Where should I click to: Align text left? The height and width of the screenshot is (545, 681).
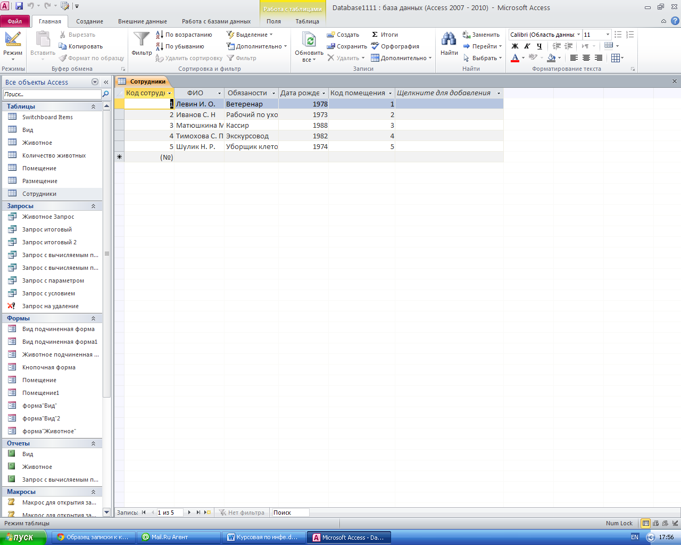click(574, 58)
